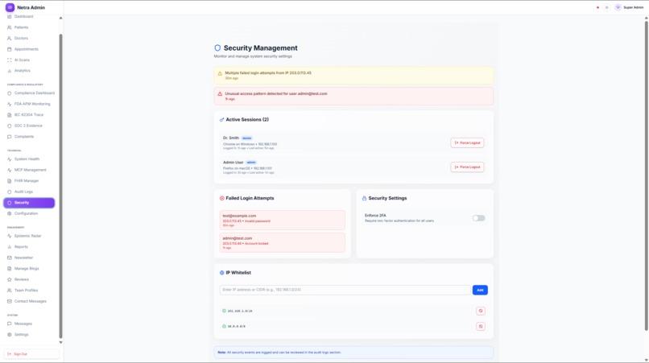
Task: Open the Audit Logs page
Action: tap(29, 192)
